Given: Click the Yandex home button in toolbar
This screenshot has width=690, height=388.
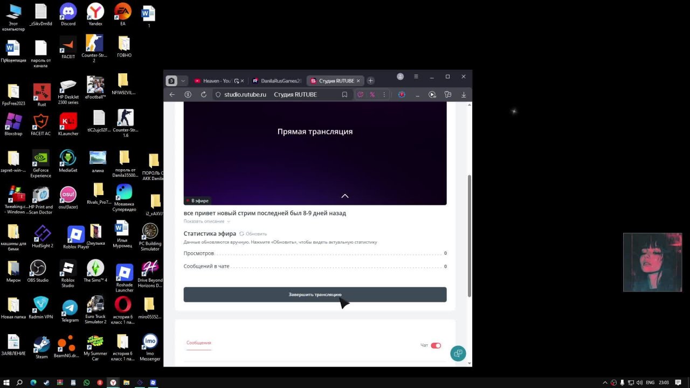Looking at the screenshot, I should pyautogui.click(x=188, y=94).
